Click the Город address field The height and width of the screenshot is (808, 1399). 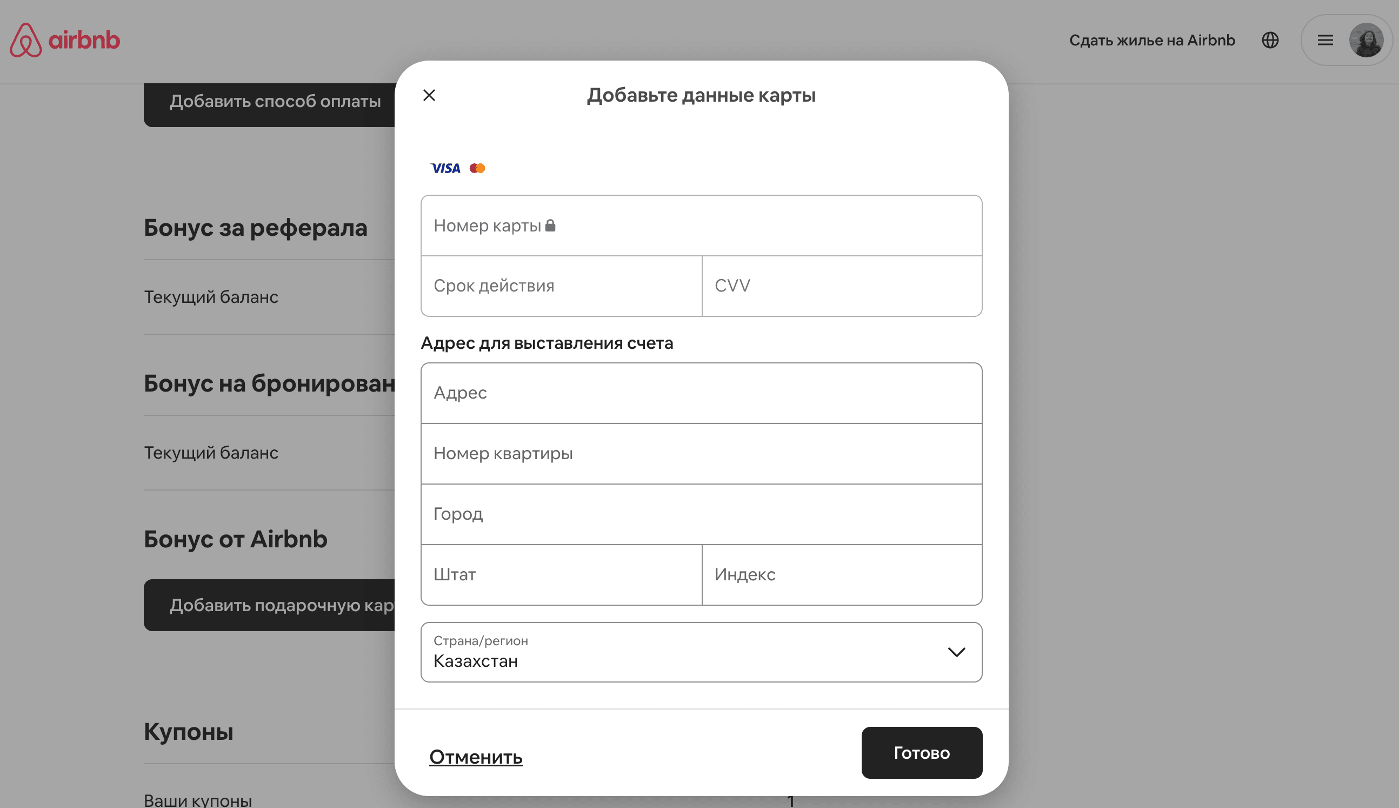point(702,514)
